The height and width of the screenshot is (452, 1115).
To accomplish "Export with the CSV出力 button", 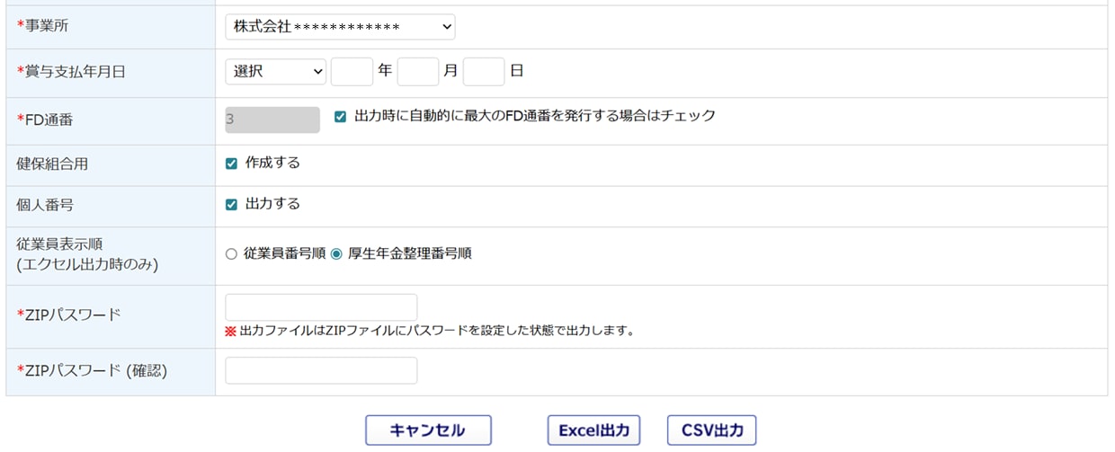I will tap(711, 430).
